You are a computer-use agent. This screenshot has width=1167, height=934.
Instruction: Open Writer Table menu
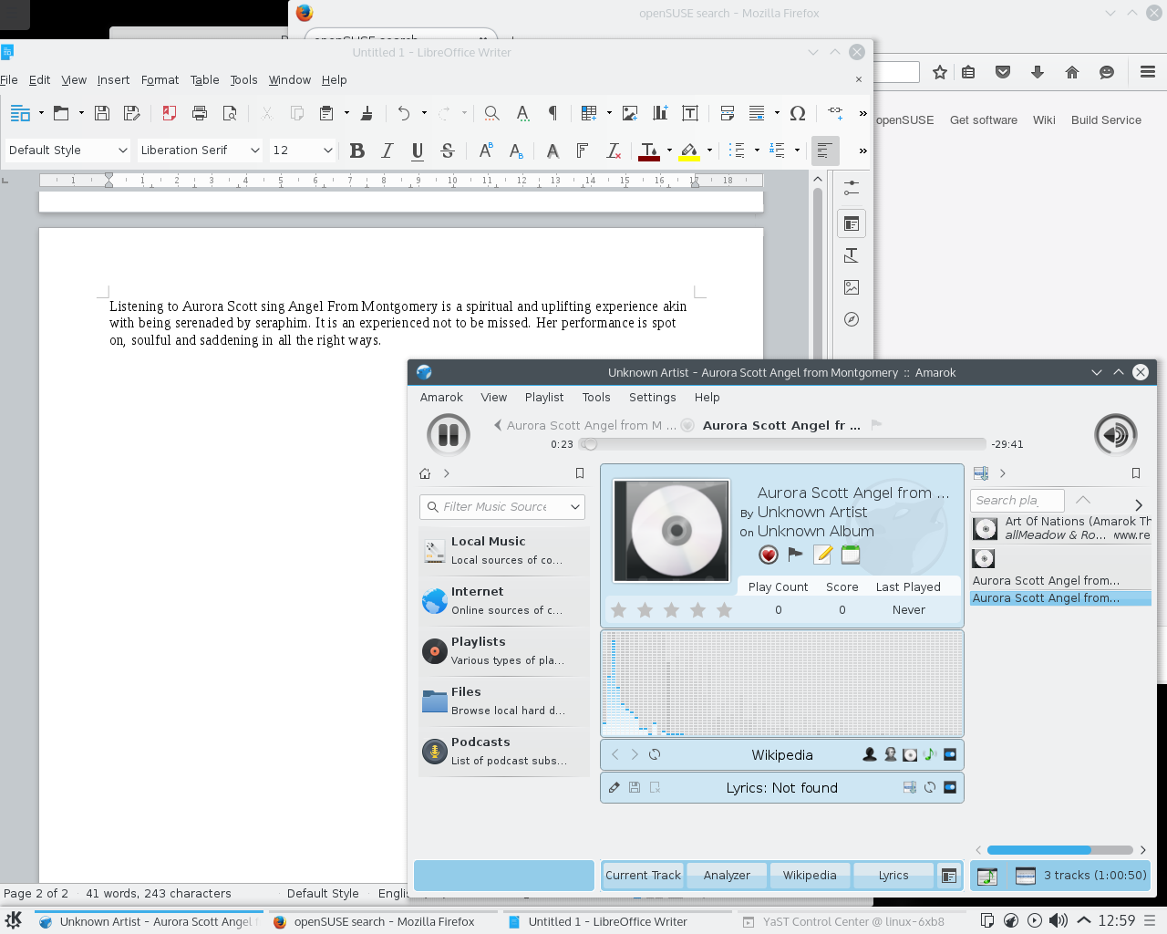coord(205,80)
